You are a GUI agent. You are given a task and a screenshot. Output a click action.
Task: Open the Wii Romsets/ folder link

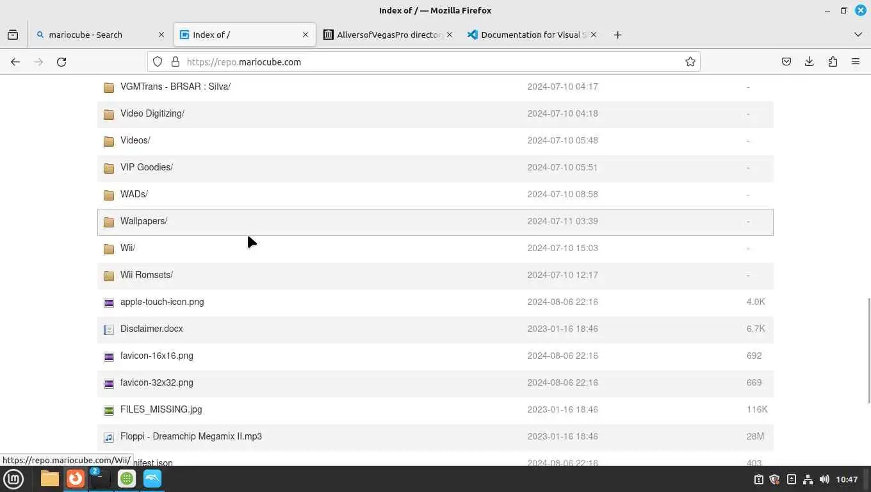[x=147, y=275]
